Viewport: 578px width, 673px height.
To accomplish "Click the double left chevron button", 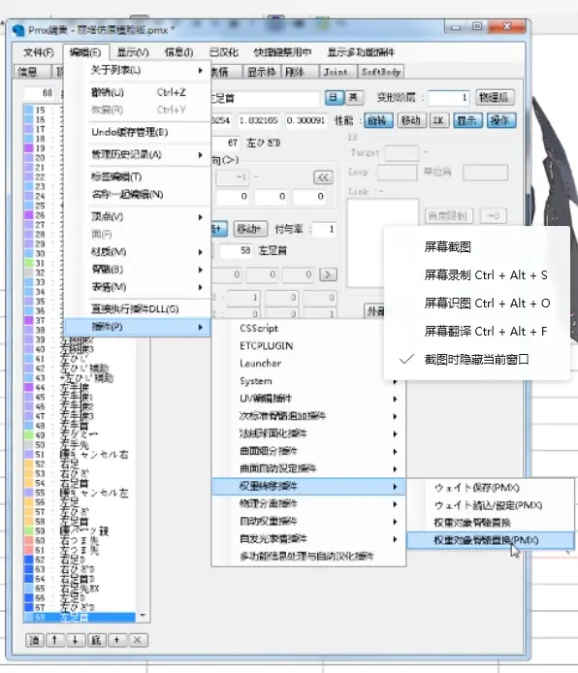I will (323, 176).
